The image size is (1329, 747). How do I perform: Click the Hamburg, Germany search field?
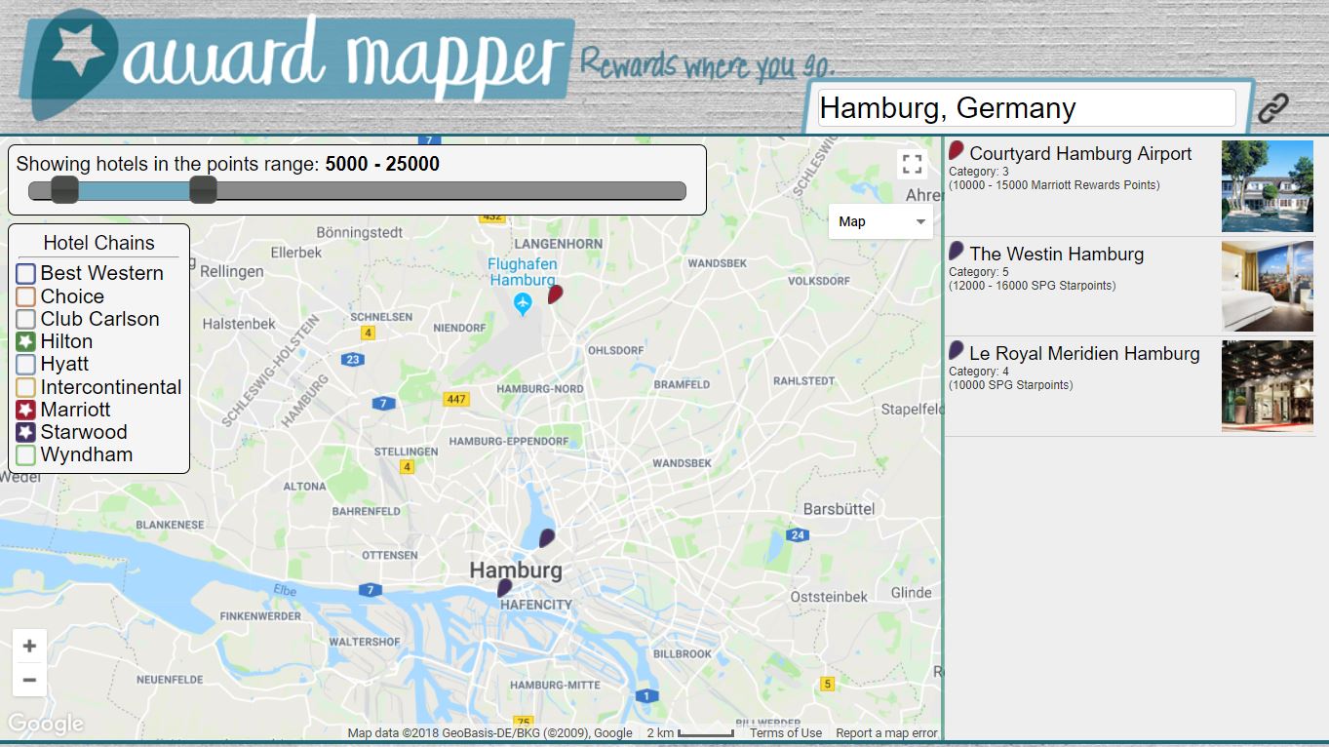(x=1024, y=107)
